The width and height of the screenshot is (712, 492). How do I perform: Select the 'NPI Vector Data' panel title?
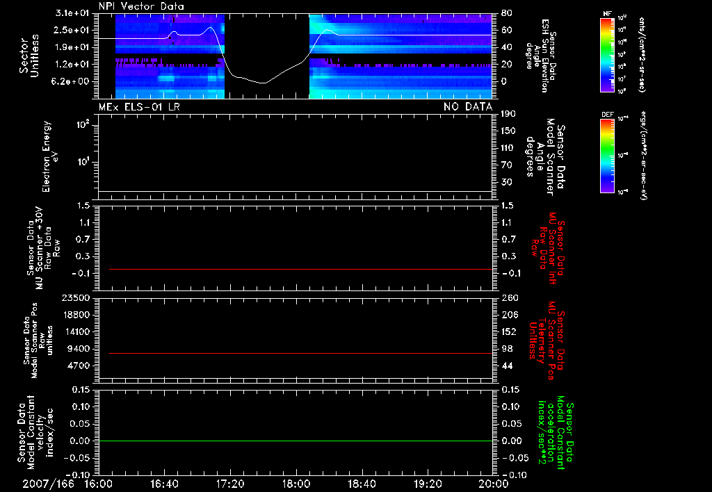(141, 6)
